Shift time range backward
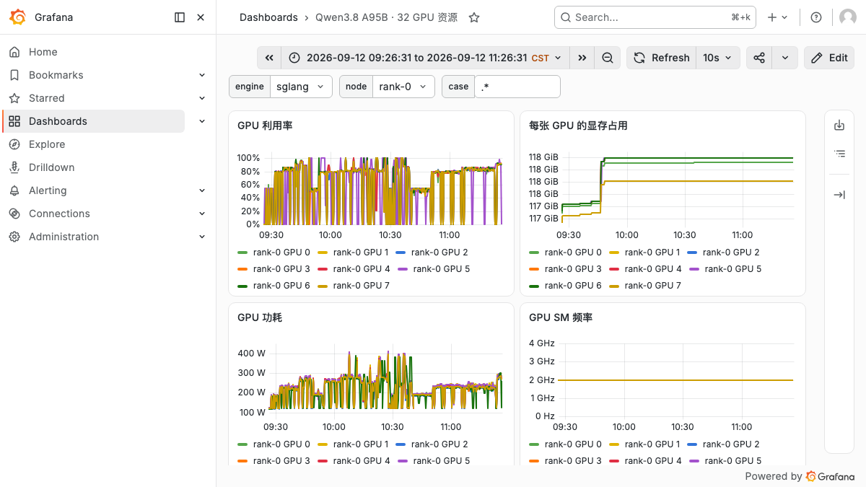Screen dimensions: 866x487 268,58
